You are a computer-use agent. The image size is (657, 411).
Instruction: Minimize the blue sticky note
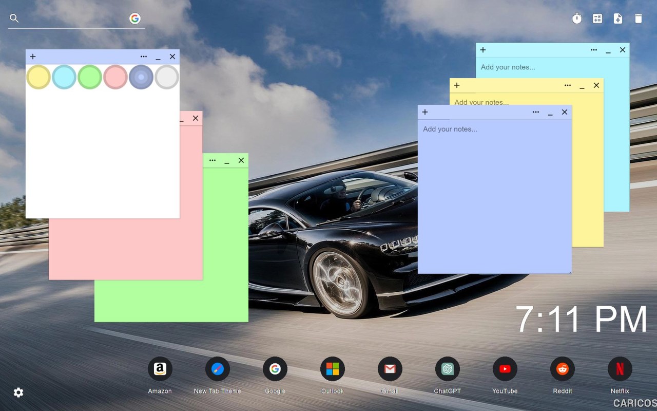pyautogui.click(x=550, y=112)
